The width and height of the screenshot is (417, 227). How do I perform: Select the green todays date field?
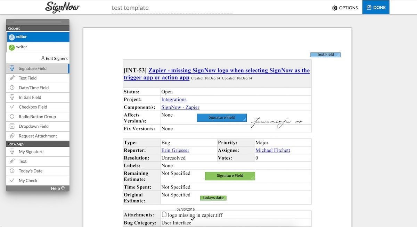[x=213, y=198]
